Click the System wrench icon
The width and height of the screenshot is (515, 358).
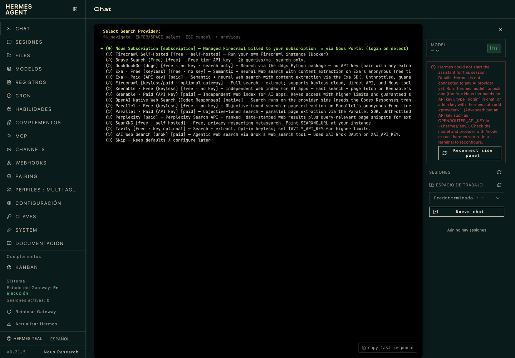point(9,230)
